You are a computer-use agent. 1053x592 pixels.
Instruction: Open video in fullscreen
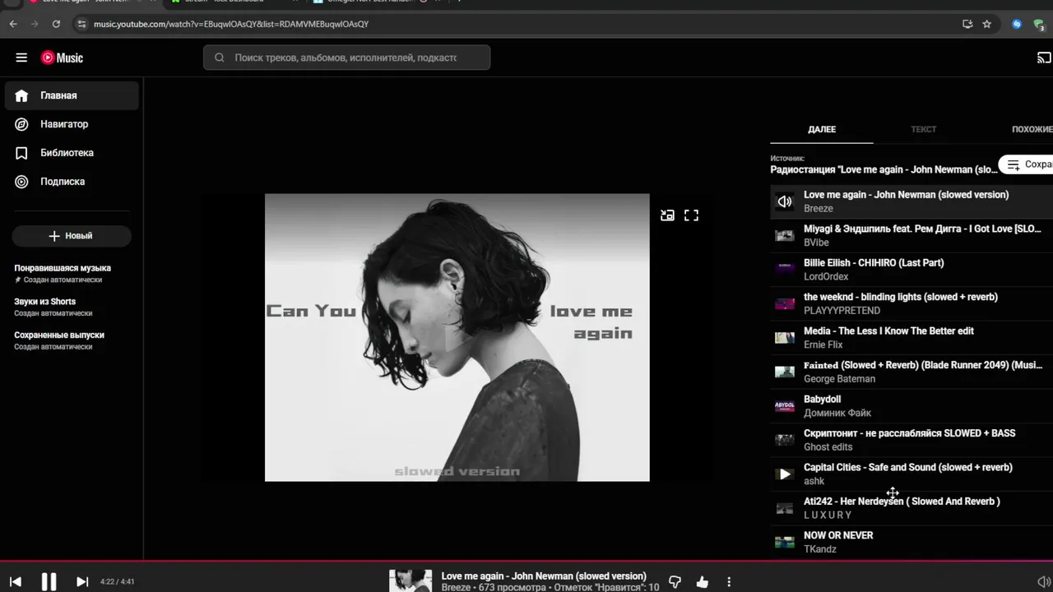pos(691,215)
